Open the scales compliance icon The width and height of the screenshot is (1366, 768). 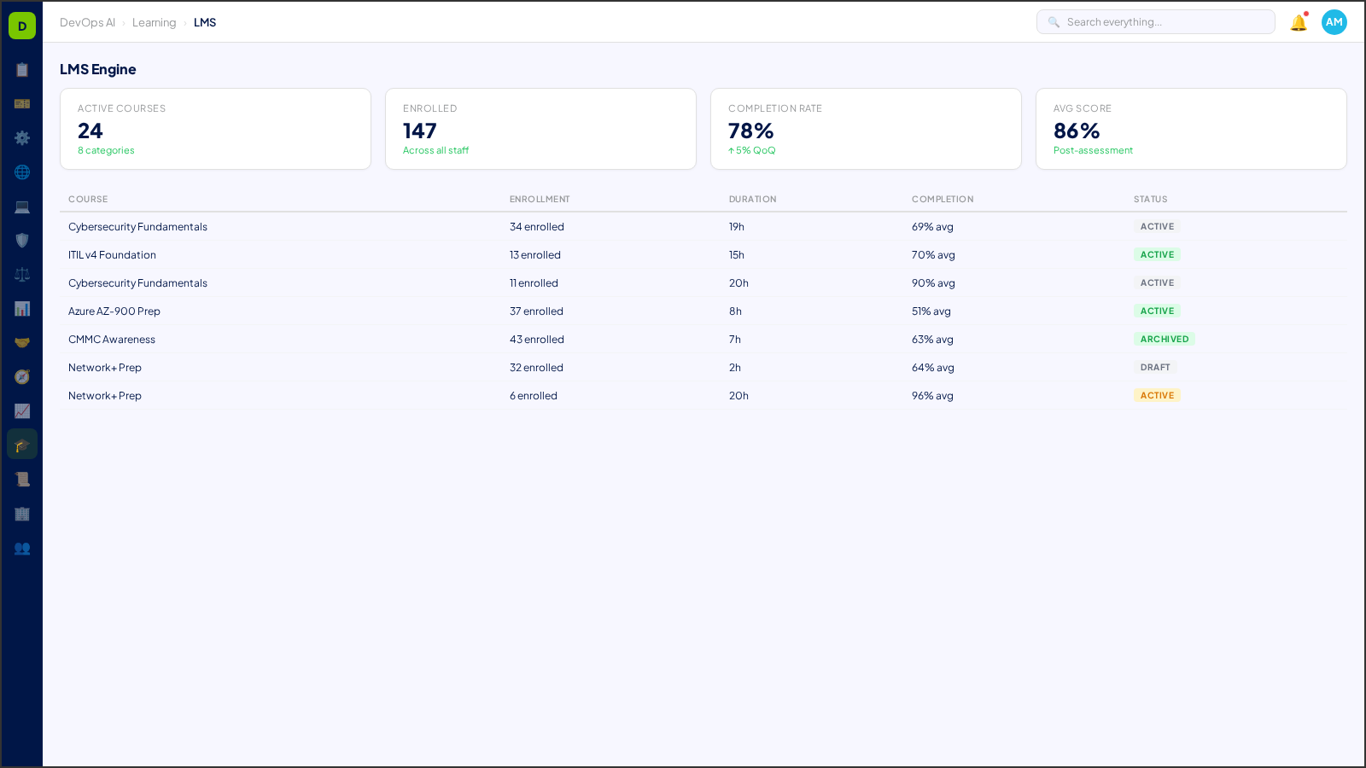click(22, 274)
